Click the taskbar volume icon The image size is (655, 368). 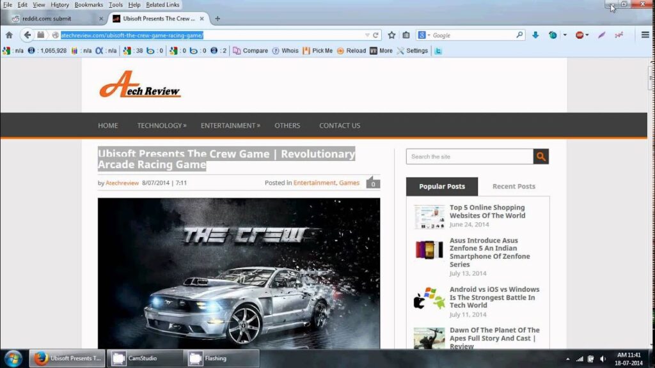(603, 359)
